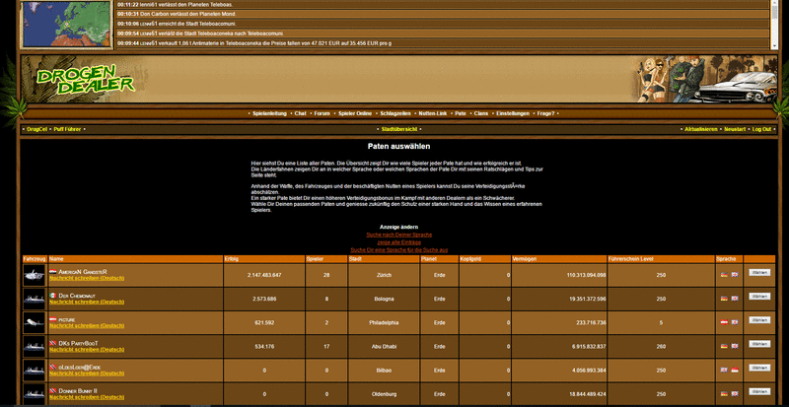
Task: Open Schlagzeilen from the navigation bar
Action: (395, 113)
